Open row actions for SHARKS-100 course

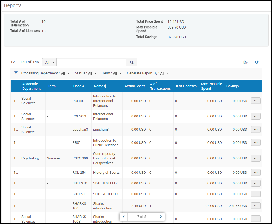(x=256, y=206)
